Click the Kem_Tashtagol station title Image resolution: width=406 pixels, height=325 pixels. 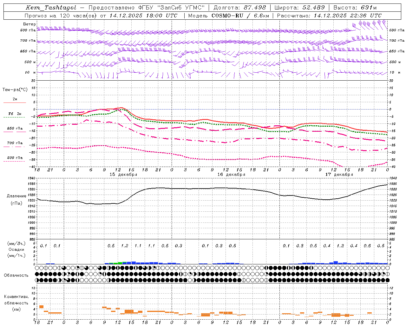(x=51, y=8)
